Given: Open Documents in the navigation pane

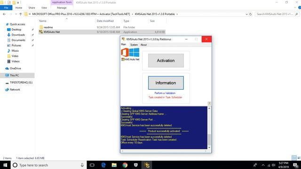Looking at the screenshot, I should click(x=18, y=40).
